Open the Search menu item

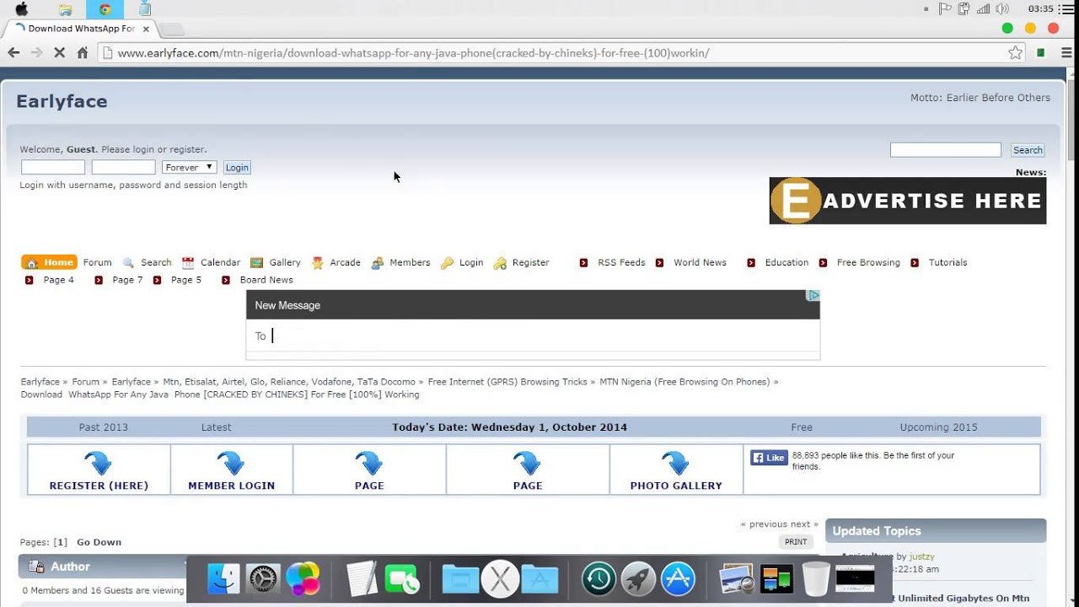(148, 262)
